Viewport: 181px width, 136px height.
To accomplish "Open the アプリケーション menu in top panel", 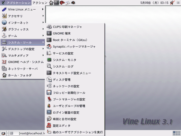I will coord(16,3).
